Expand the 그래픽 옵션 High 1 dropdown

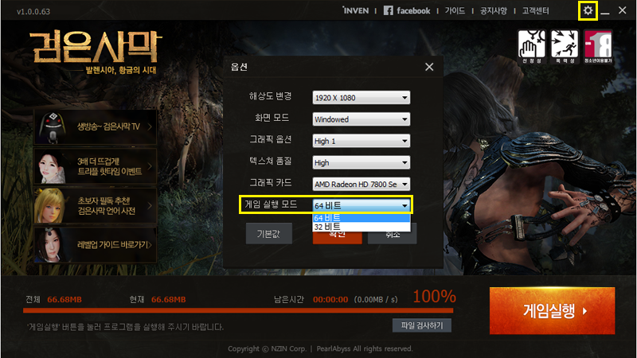(361, 141)
